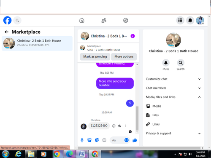211x158 pixels.
Task: Click the 'More info send your number' message
Action: [115, 83]
